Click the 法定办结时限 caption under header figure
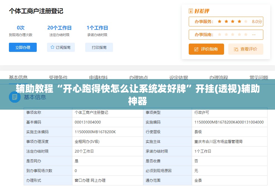 click(59, 35)
